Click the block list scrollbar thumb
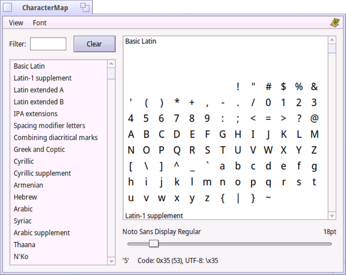 coord(111,73)
